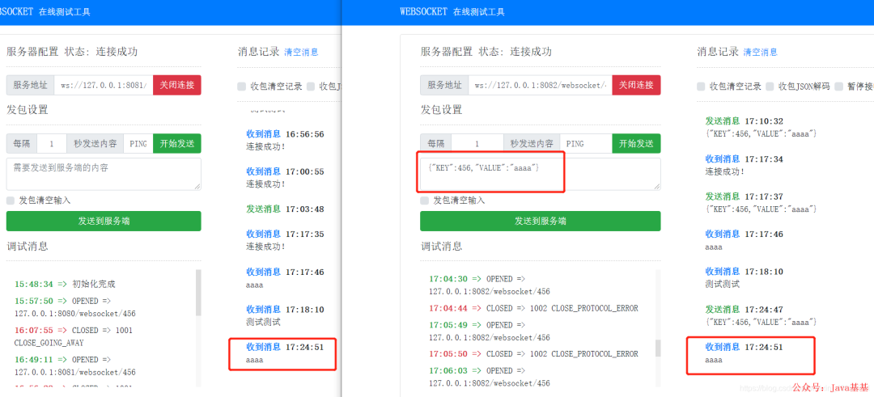Click left window message 收到消息 17:18:10
This screenshot has width=874, height=397.
pyautogui.click(x=285, y=315)
